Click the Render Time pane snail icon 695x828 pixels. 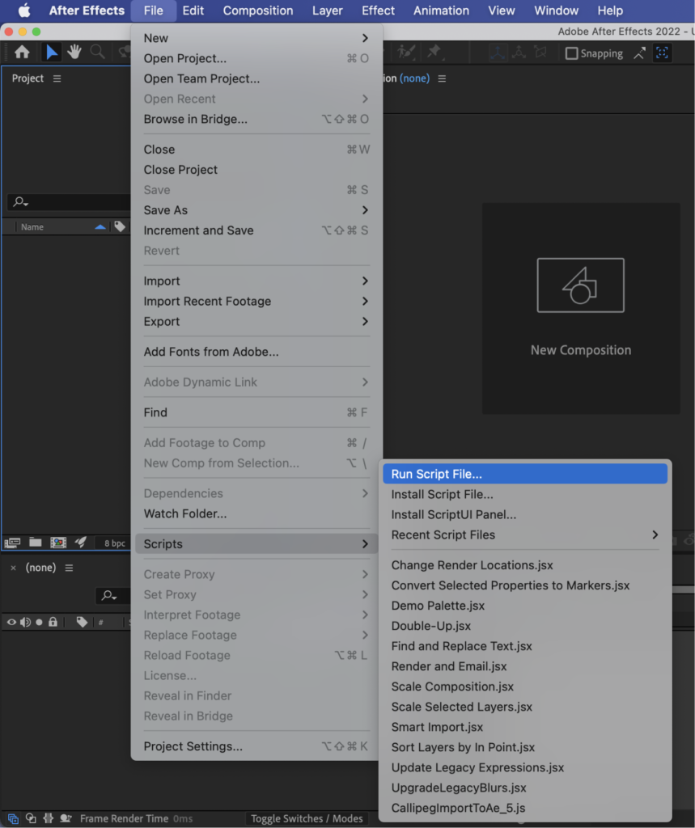coord(66,818)
